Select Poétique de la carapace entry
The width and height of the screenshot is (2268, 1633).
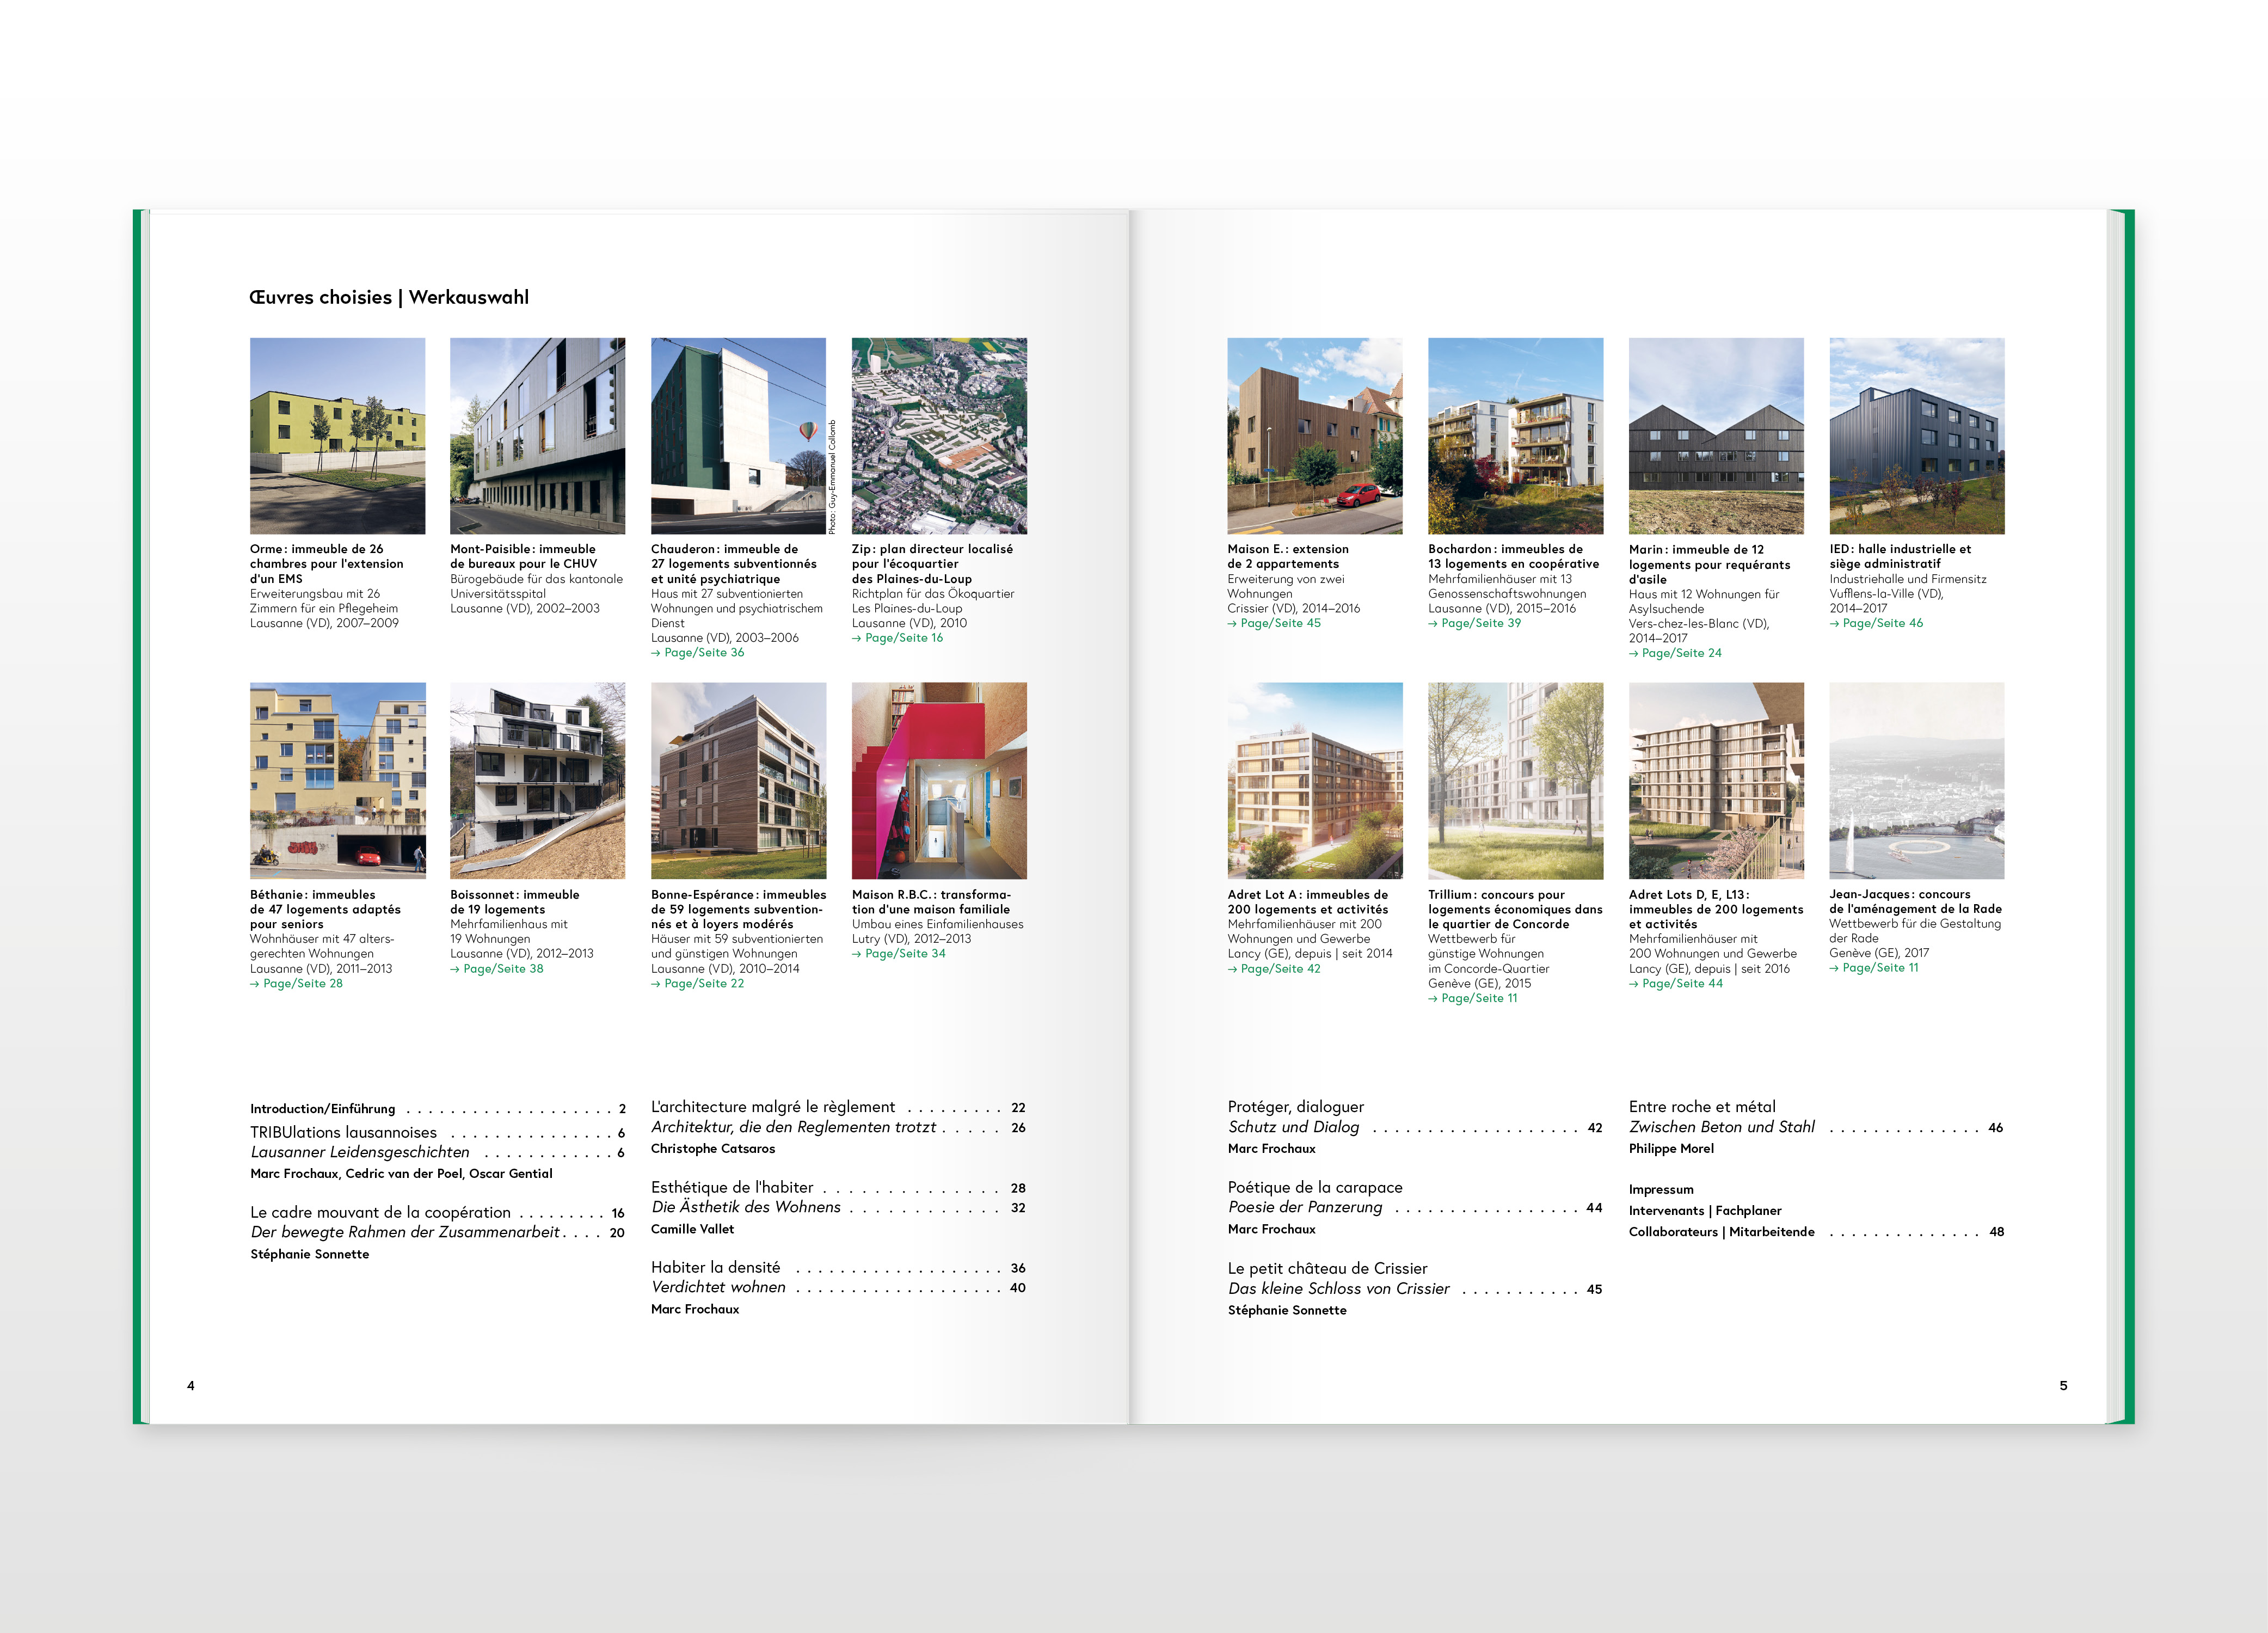click(x=1314, y=1188)
